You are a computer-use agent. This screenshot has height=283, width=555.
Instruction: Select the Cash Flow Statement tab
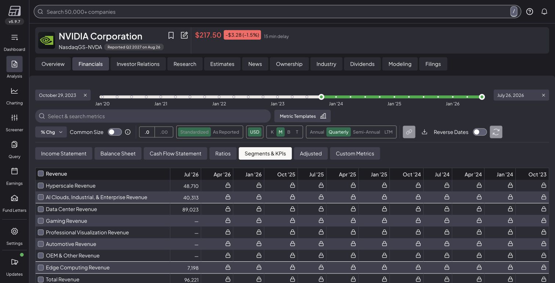(175, 153)
